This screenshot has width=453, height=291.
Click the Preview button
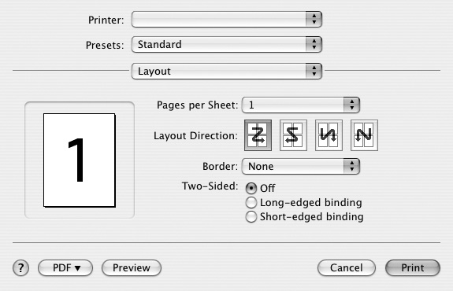pos(132,268)
